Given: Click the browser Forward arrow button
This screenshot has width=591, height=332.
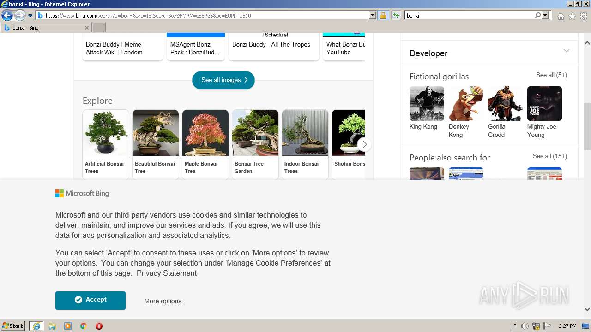Looking at the screenshot, I should [x=20, y=16].
